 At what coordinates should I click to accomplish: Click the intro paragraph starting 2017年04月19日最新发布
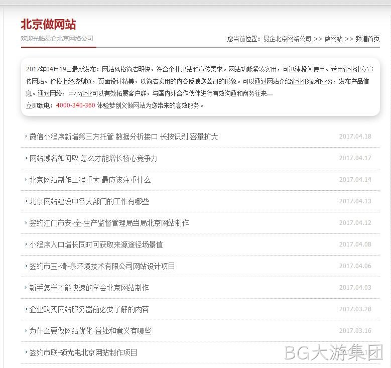pos(200,81)
